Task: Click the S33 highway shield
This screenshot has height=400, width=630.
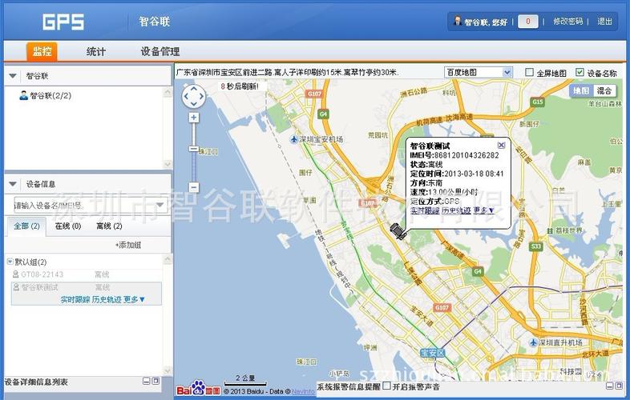Action: point(536,246)
